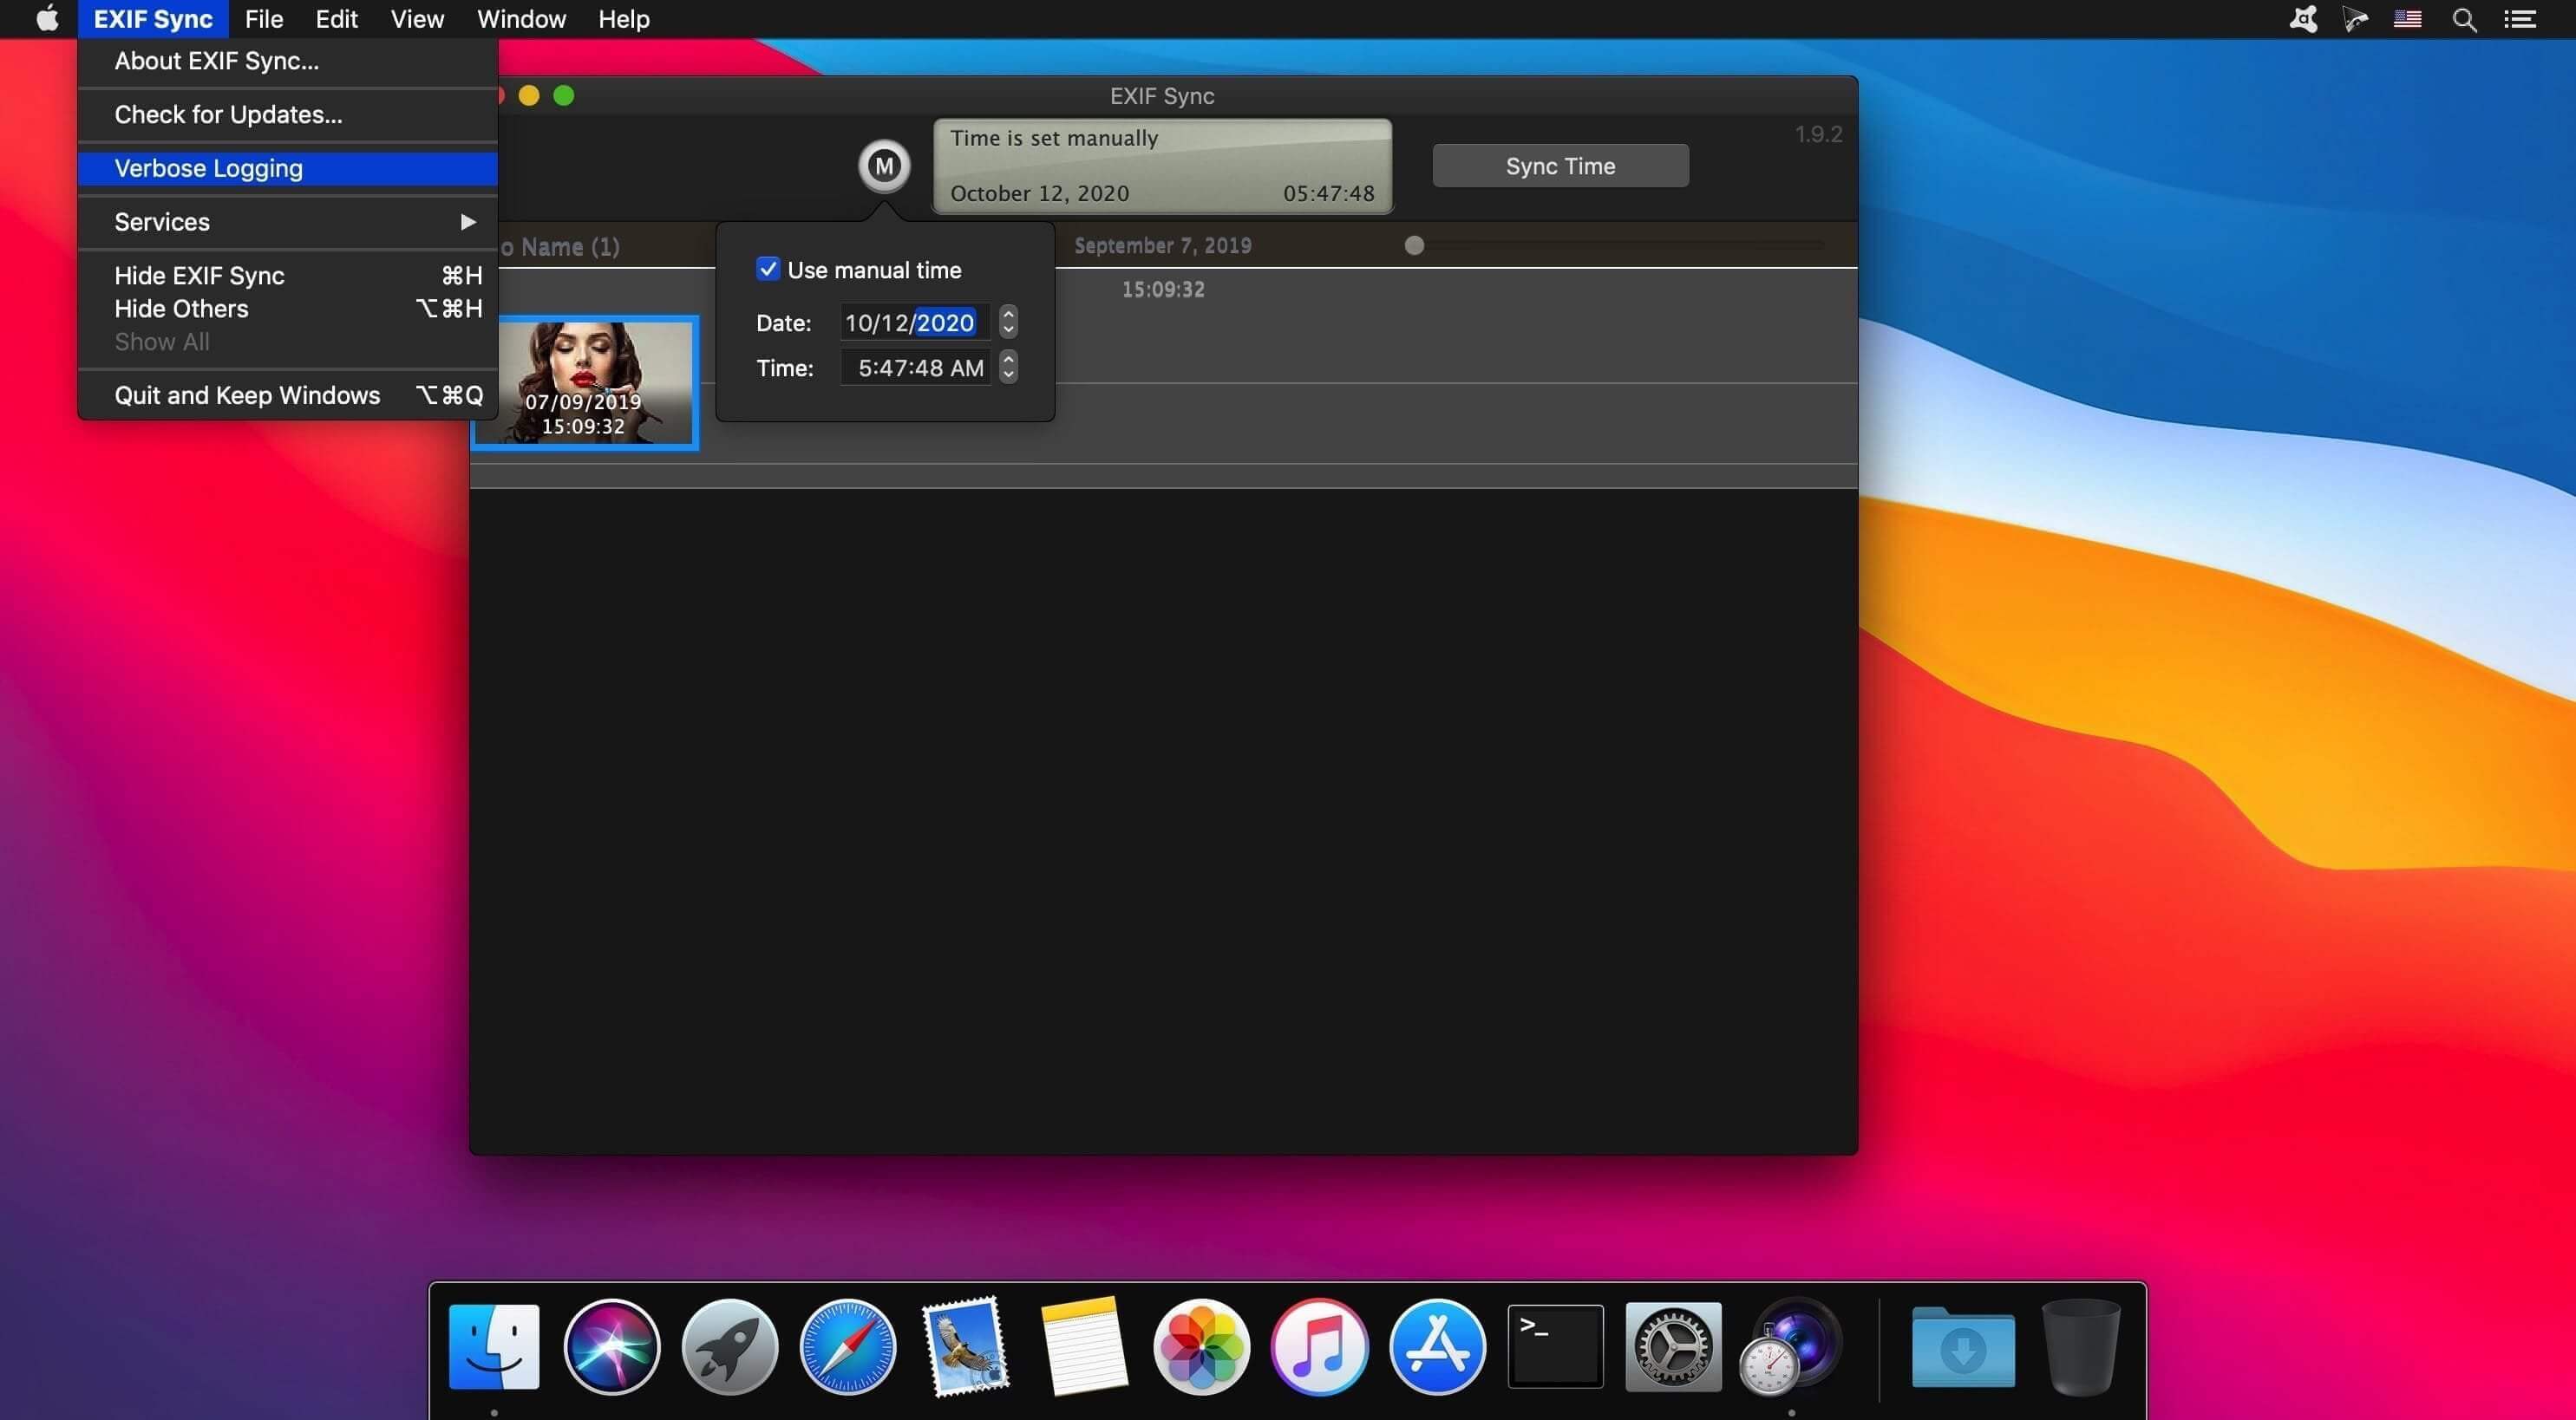Click the Date field stepper arrows
The image size is (2576, 1420).
click(1008, 322)
